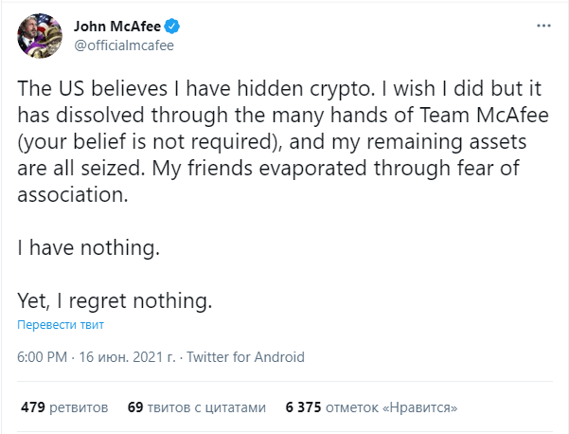Click the words 'hidden crypto' in tweet
The image size is (569, 434).
tap(306, 89)
